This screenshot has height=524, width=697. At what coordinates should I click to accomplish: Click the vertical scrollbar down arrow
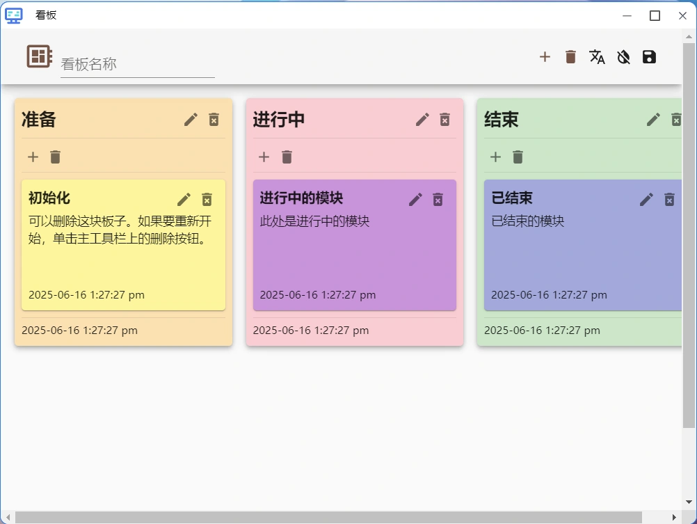[689, 502]
